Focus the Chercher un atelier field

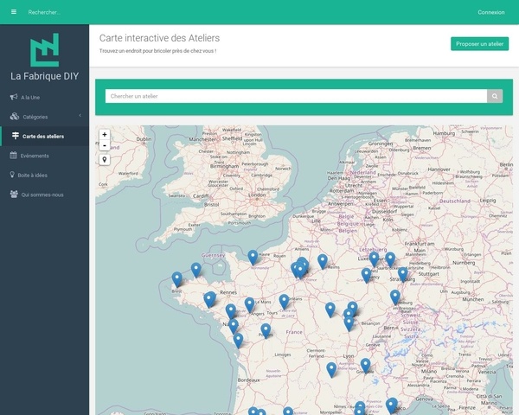pyautogui.click(x=295, y=96)
